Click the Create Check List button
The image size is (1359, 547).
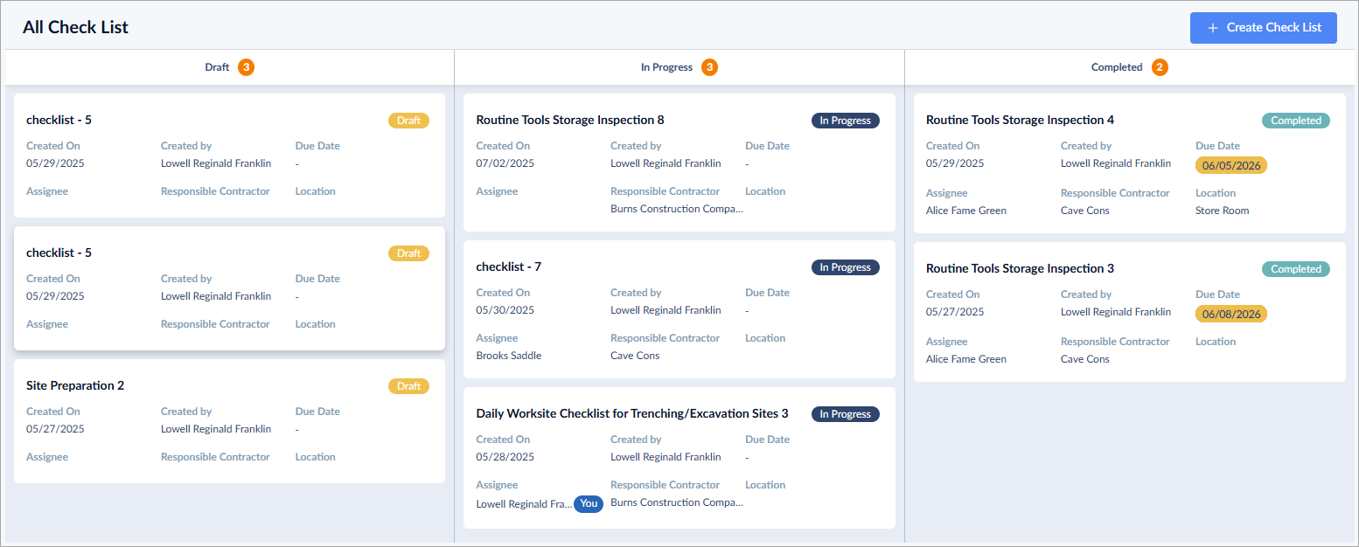tap(1263, 28)
